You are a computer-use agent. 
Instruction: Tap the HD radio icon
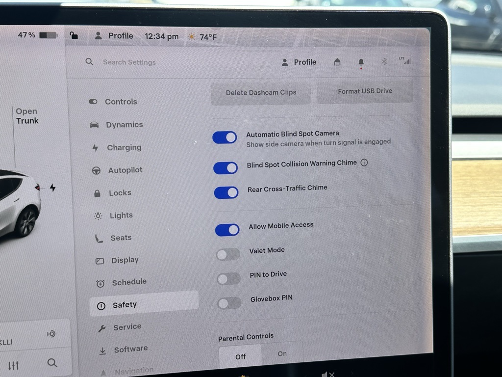click(51, 334)
